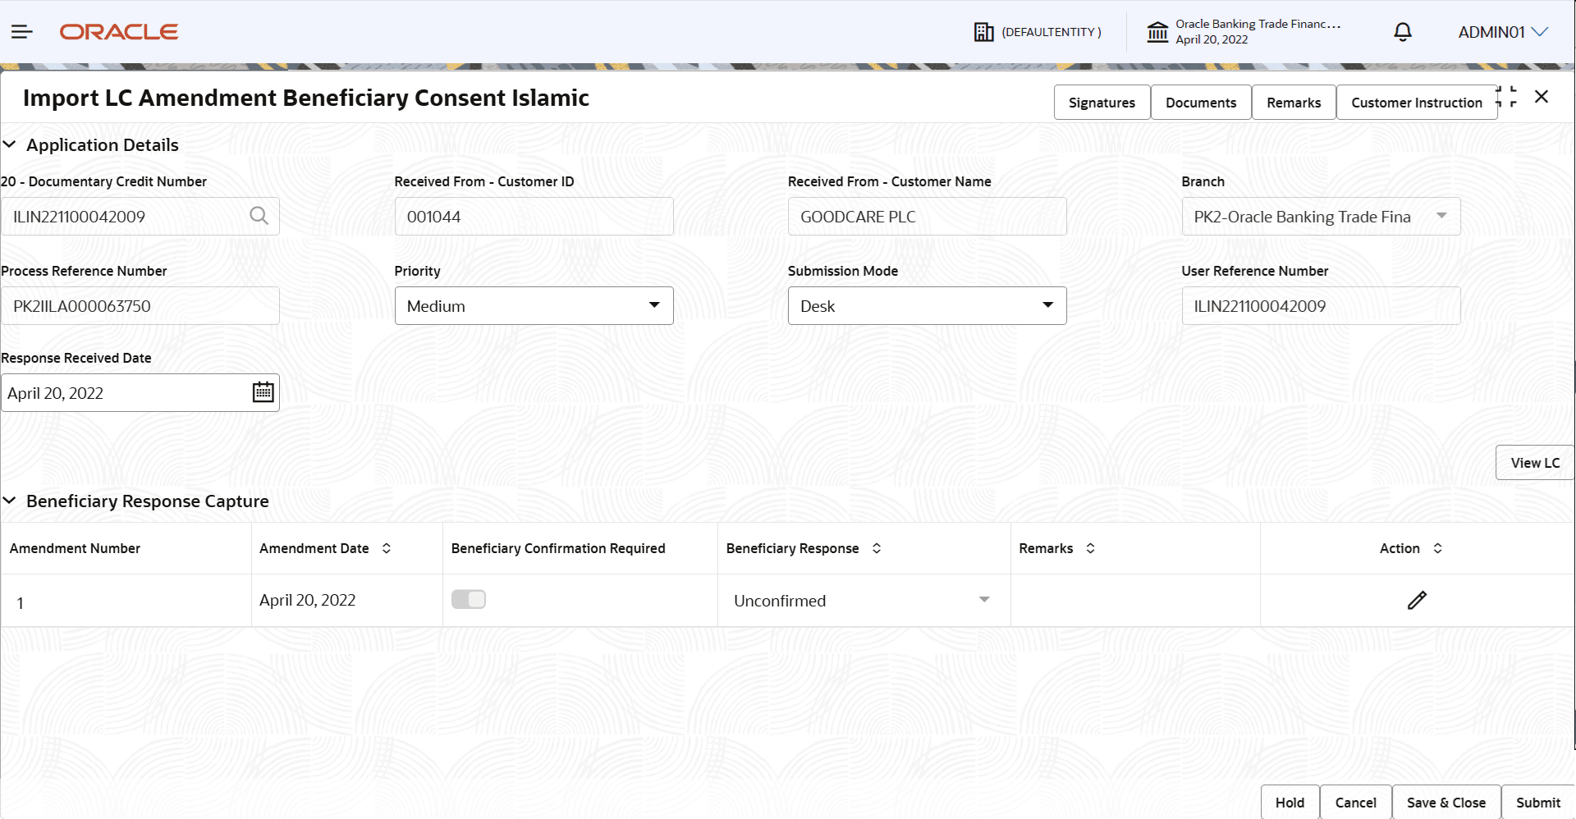Open the Beneficiary Response dropdown showing Unconfirmed
The image size is (1576, 819).
[x=863, y=601]
